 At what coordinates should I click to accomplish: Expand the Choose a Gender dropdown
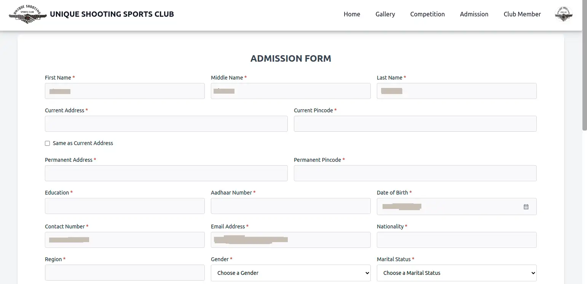[x=290, y=273]
